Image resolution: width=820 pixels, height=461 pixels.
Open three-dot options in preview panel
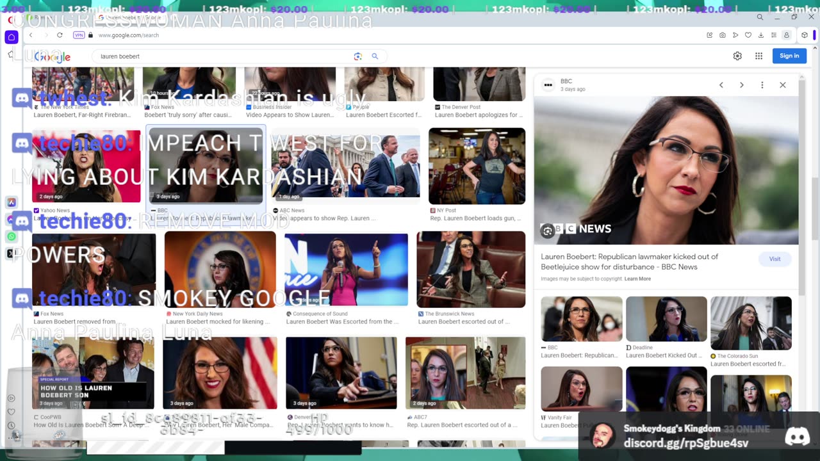[762, 85]
